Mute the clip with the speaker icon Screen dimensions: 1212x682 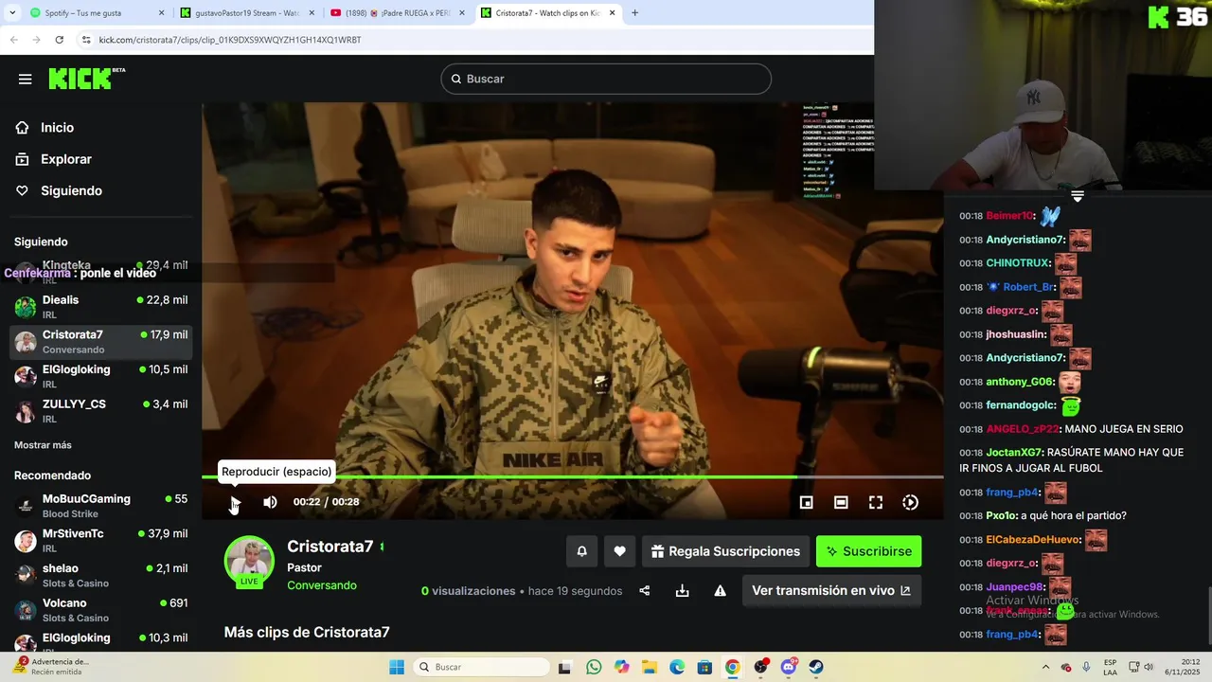[270, 502]
